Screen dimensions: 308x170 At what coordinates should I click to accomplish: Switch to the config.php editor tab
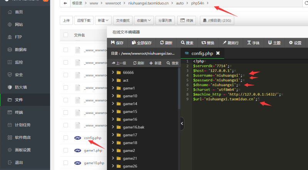[x=202, y=53]
